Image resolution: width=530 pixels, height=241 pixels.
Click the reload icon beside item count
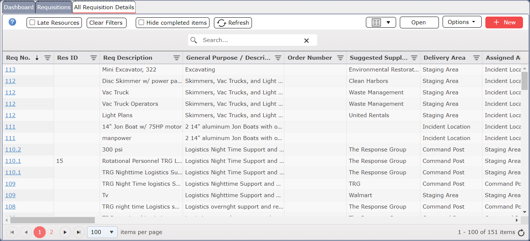[521, 233]
